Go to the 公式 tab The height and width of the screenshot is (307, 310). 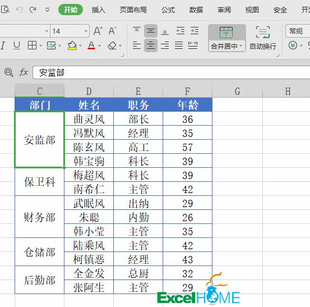[x=168, y=10]
